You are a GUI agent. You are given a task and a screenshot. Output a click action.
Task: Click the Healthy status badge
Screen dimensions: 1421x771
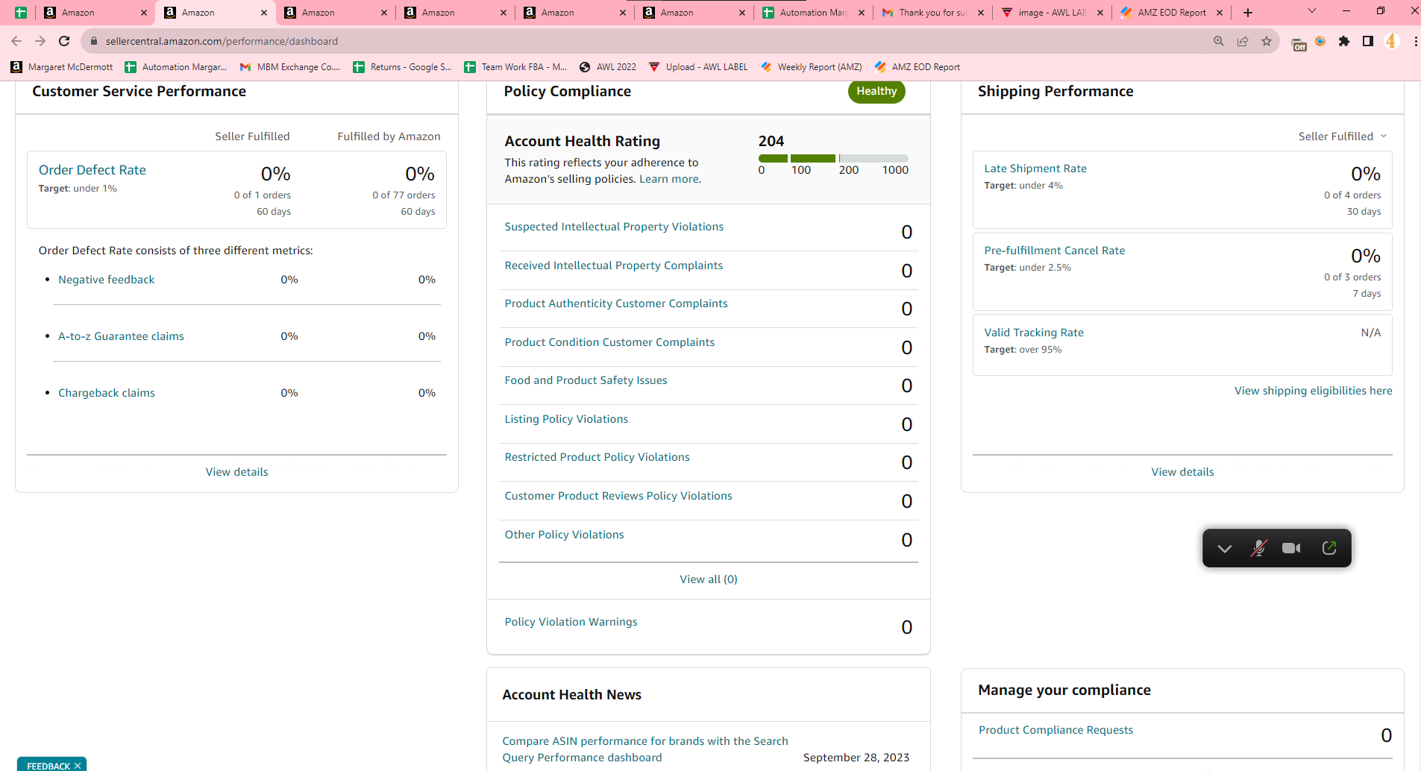tap(876, 91)
